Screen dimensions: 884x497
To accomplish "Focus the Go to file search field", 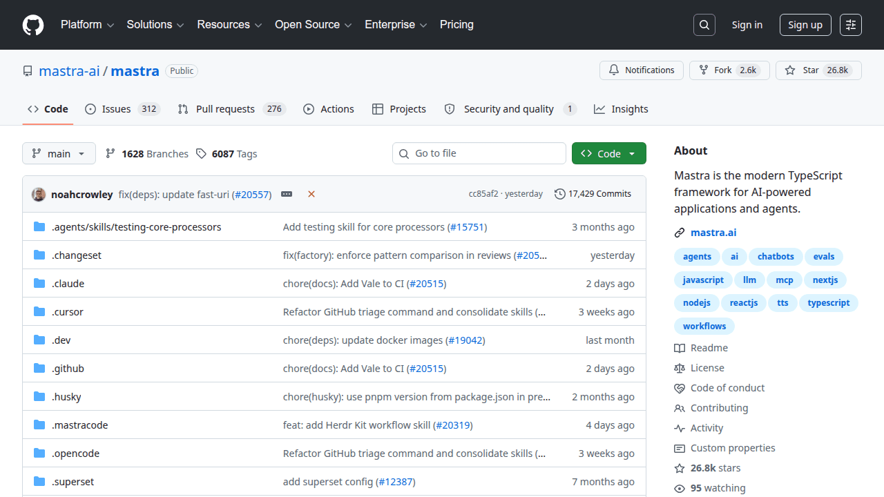I will tap(479, 153).
